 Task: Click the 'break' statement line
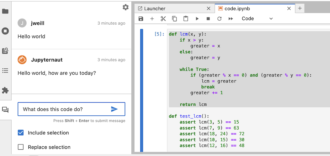208,87
